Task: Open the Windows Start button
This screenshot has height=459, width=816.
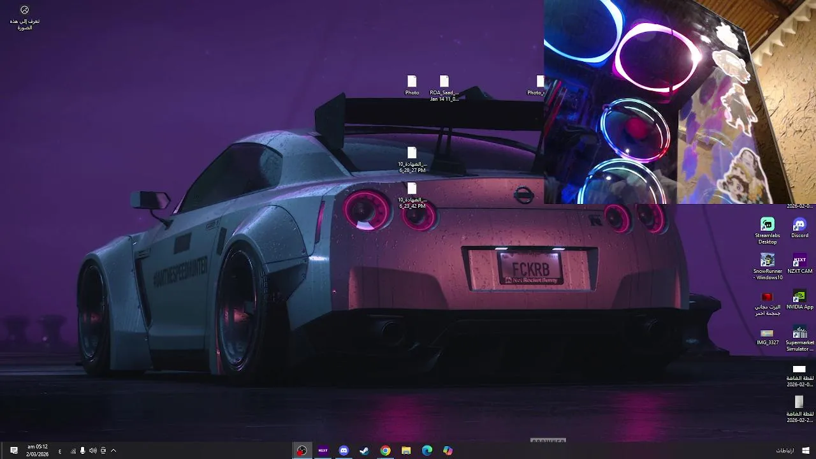Action: [806, 450]
